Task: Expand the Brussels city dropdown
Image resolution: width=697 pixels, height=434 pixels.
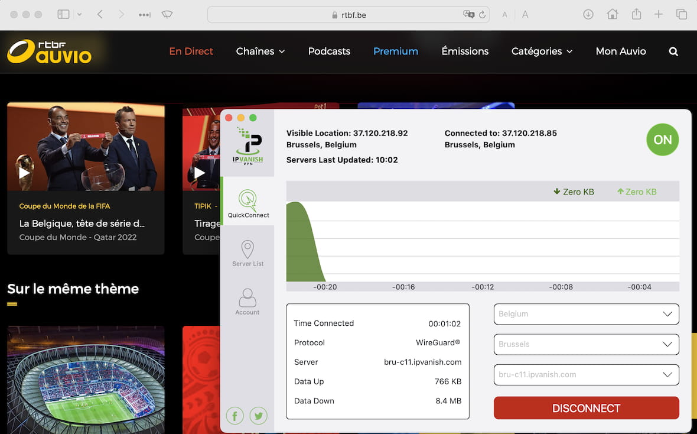Action: [x=587, y=344]
